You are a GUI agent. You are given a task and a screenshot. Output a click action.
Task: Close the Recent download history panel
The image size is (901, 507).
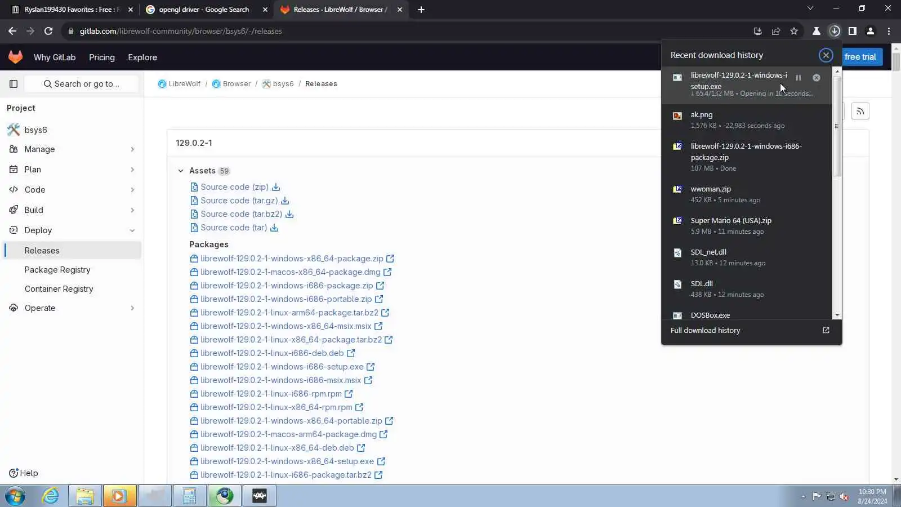(x=826, y=55)
